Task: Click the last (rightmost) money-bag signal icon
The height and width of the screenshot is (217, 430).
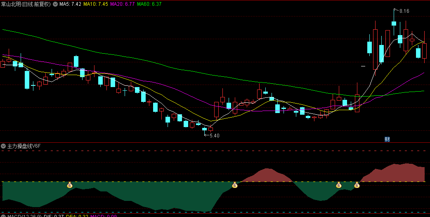Action: point(357,185)
